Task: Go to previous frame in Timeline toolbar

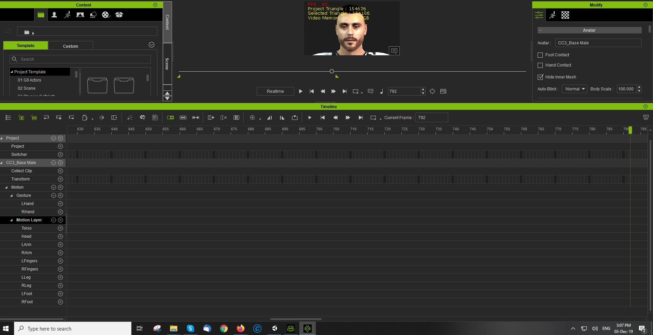Action: coord(335,118)
